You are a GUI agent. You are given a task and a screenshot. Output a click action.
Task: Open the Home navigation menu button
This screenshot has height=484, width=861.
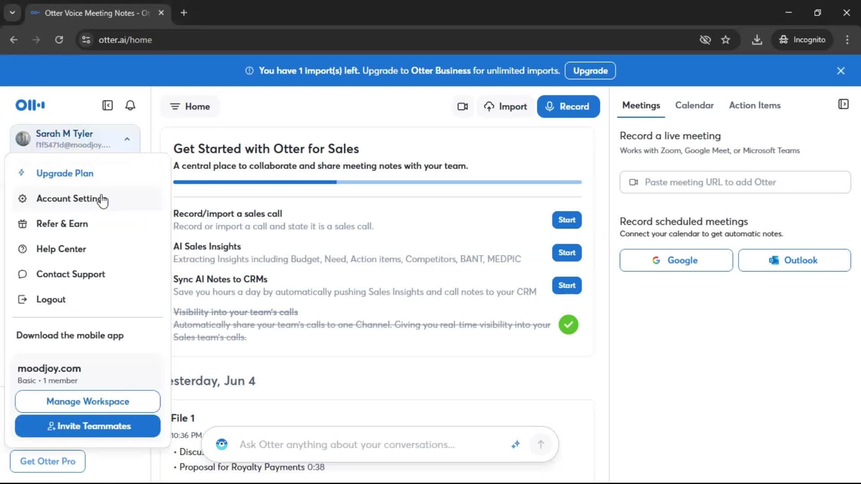190,107
